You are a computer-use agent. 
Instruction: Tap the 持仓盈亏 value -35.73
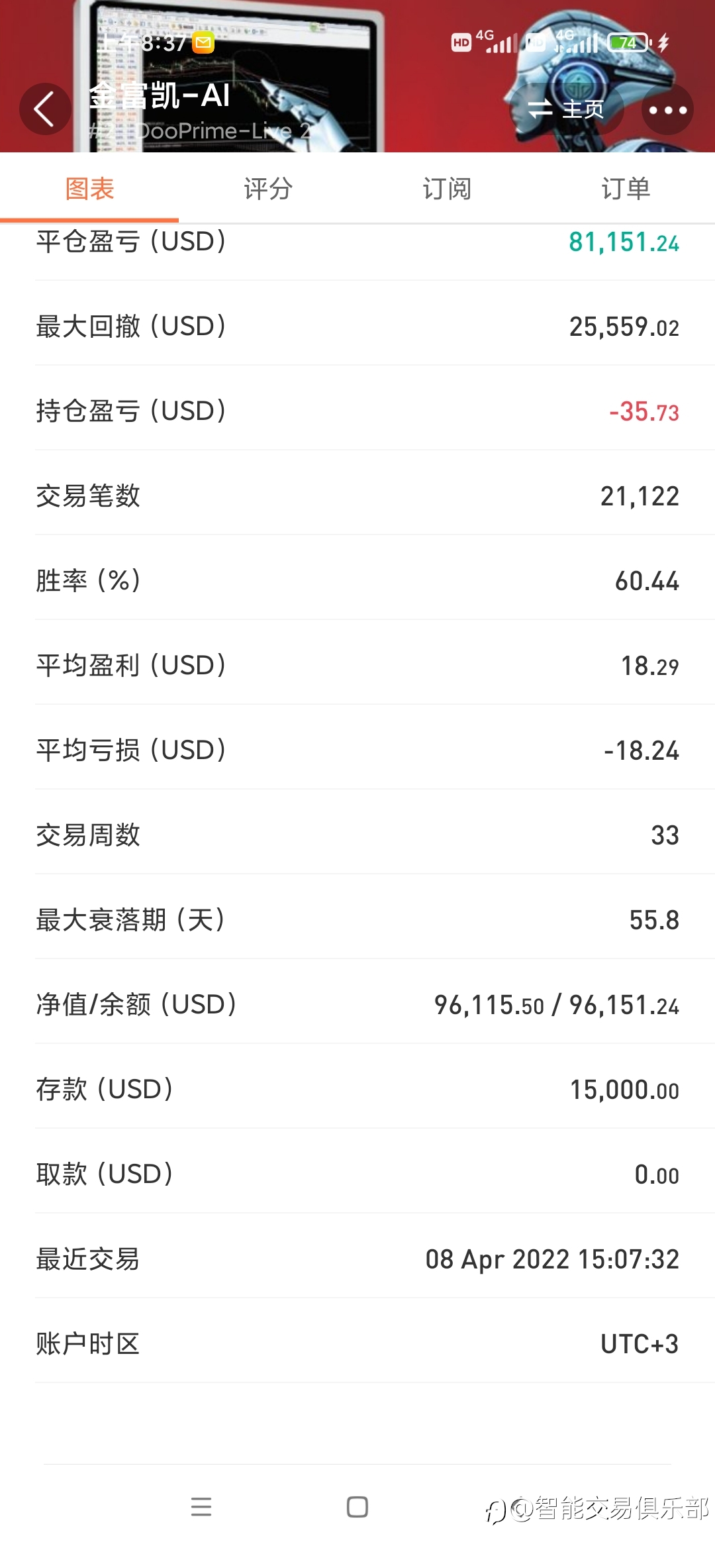click(644, 411)
